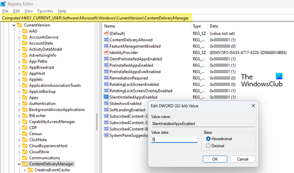Screen dimensions: 294x173
Task: Select the Hexadecimal base option
Action: (x=208, y=139)
